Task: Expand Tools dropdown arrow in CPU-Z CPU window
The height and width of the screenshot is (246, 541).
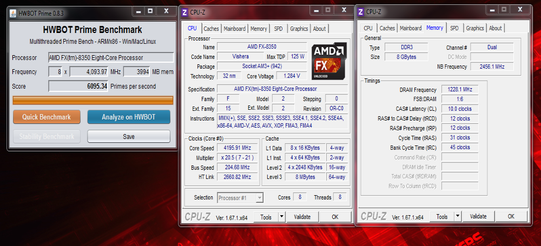Action: (x=281, y=217)
